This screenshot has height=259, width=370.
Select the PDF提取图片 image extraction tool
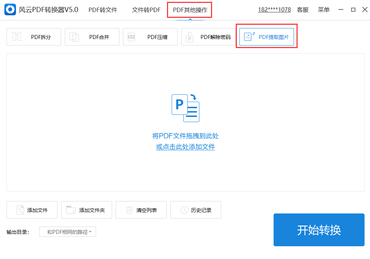point(267,36)
